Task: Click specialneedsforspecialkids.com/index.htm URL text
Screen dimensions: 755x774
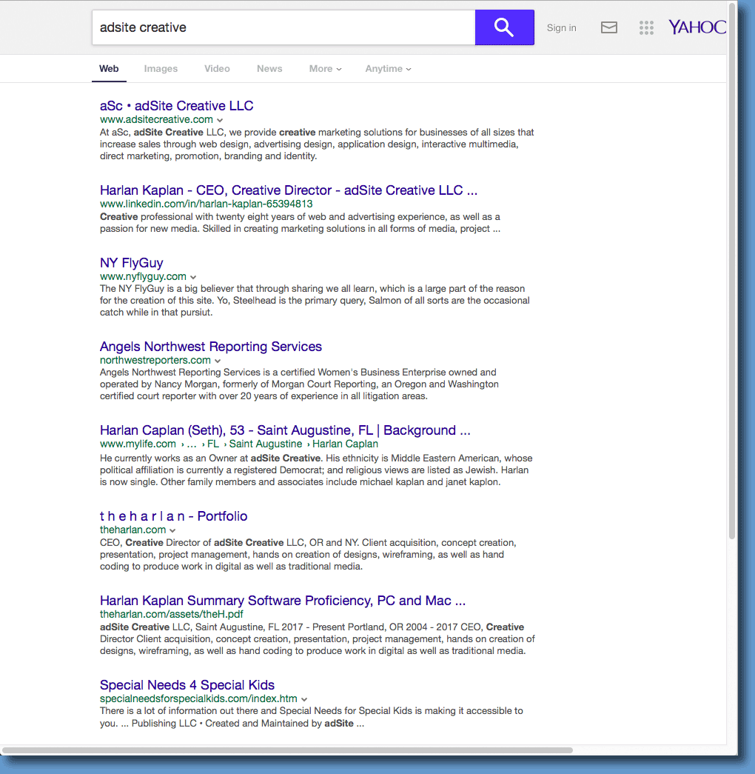Action: [x=198, y=698]
